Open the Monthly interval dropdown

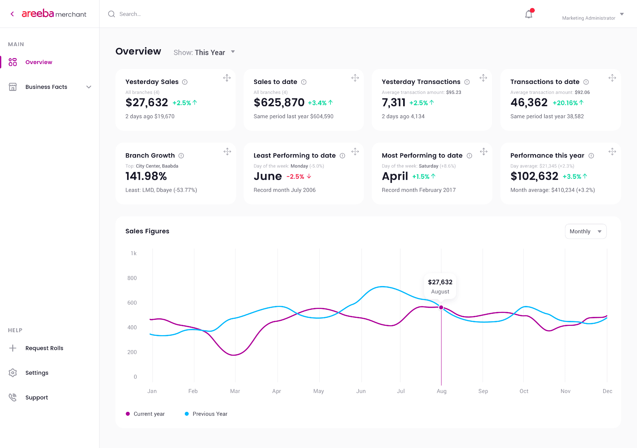[x=586, y=231]
